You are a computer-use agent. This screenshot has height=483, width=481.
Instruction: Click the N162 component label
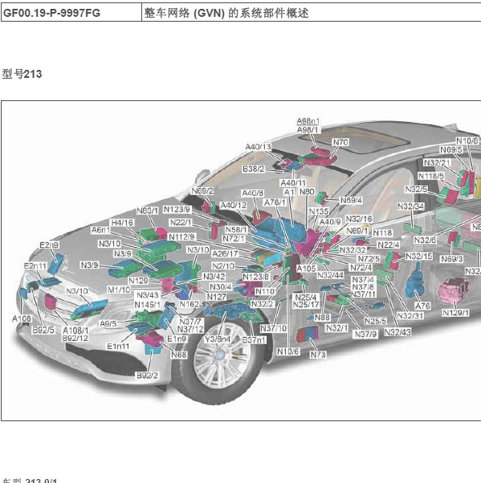tap(189, 305)
